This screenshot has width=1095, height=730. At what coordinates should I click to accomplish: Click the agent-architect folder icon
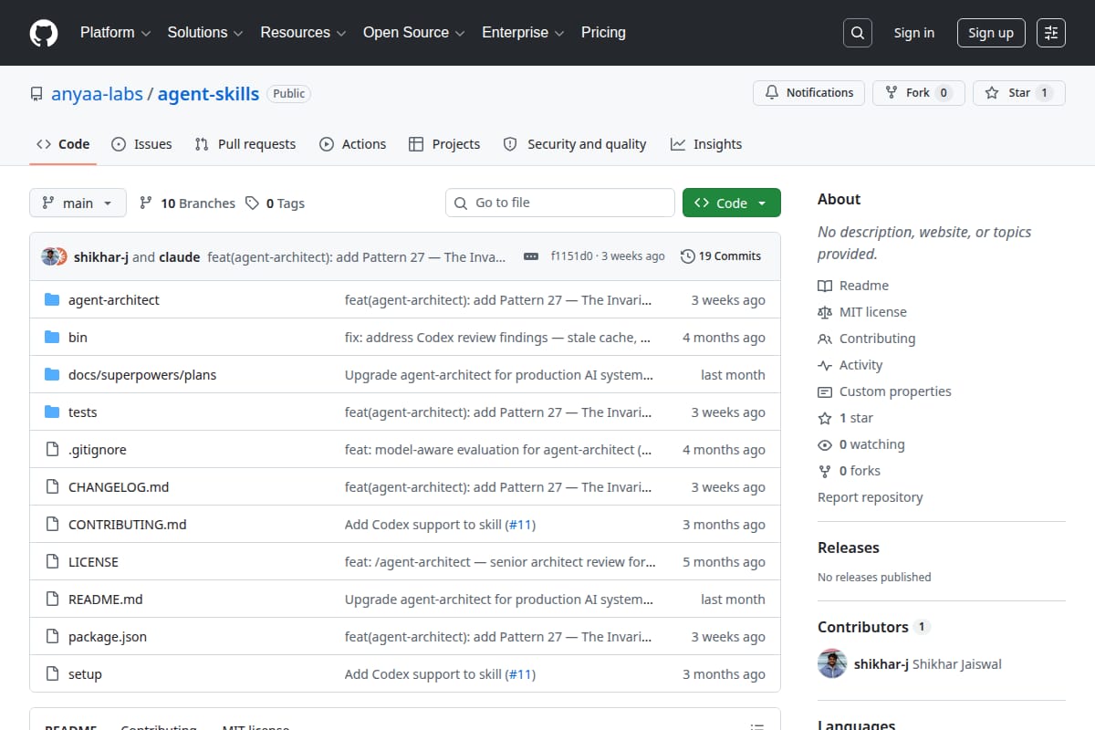pos(52,300)
